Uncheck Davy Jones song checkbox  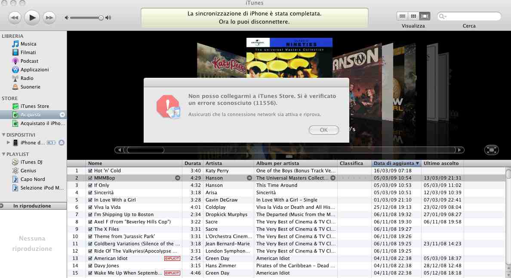[x=90, y=266]
